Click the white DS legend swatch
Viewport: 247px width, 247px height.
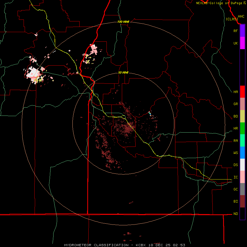point(242,165)
